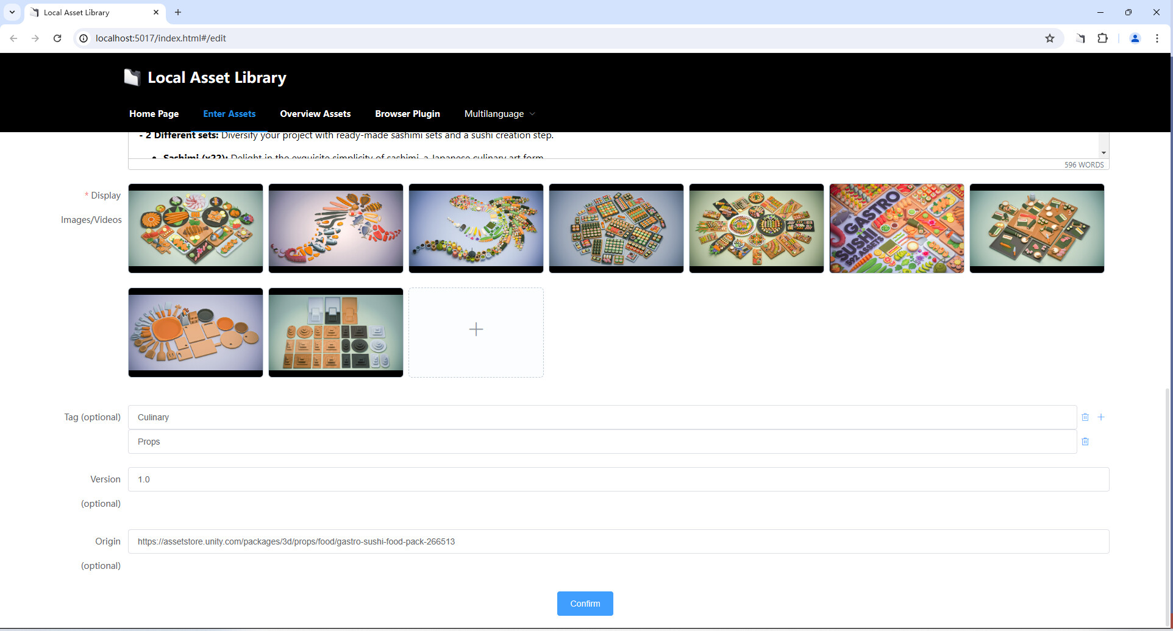The width and height of the screenshot is (1173, 631).
Task: Click the description scrollbar down arrow
Action: (x=1103, y=152)
